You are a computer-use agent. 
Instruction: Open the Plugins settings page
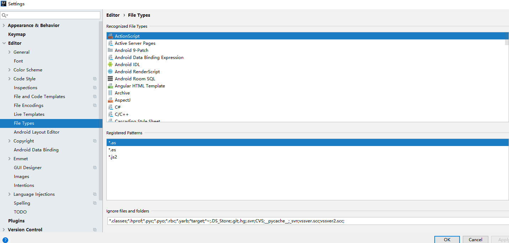[x=16, y=220]
